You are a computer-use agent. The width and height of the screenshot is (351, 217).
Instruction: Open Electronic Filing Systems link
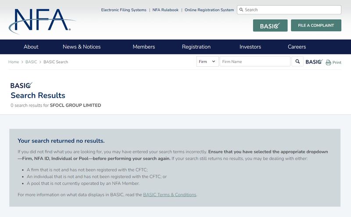tap(124, 10)
